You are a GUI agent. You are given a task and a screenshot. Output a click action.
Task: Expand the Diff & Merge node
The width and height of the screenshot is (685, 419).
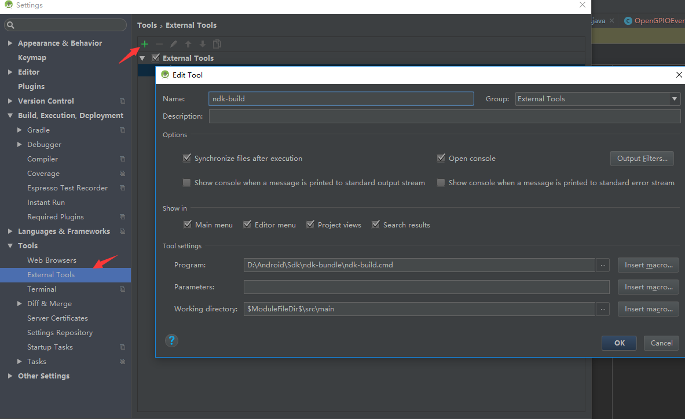[x=19, y=304]
